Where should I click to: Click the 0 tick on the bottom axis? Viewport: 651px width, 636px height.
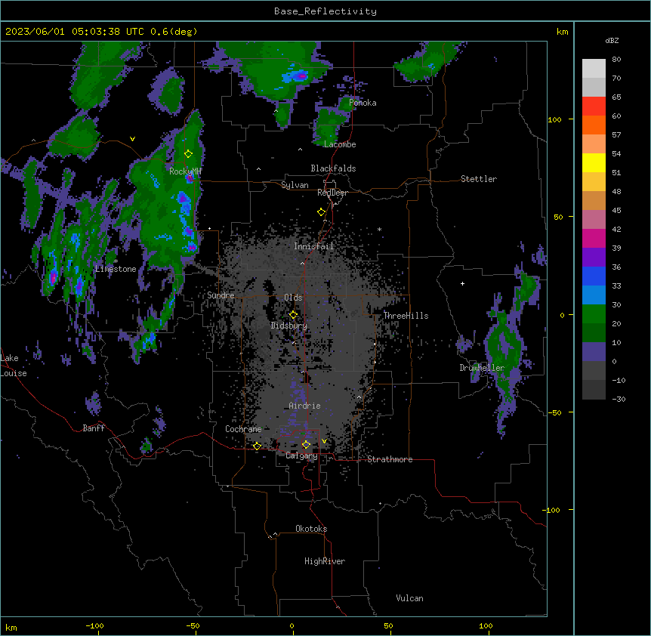tap(292, 625)
